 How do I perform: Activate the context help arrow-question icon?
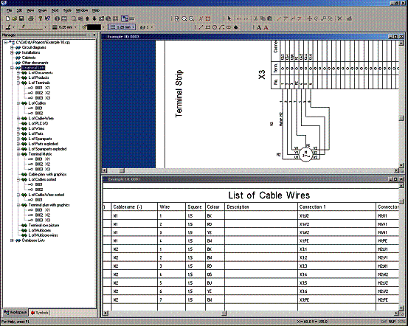[47, 18]
